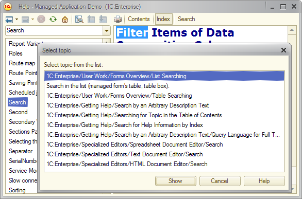Select 'Second' in index list

point(18,112)
